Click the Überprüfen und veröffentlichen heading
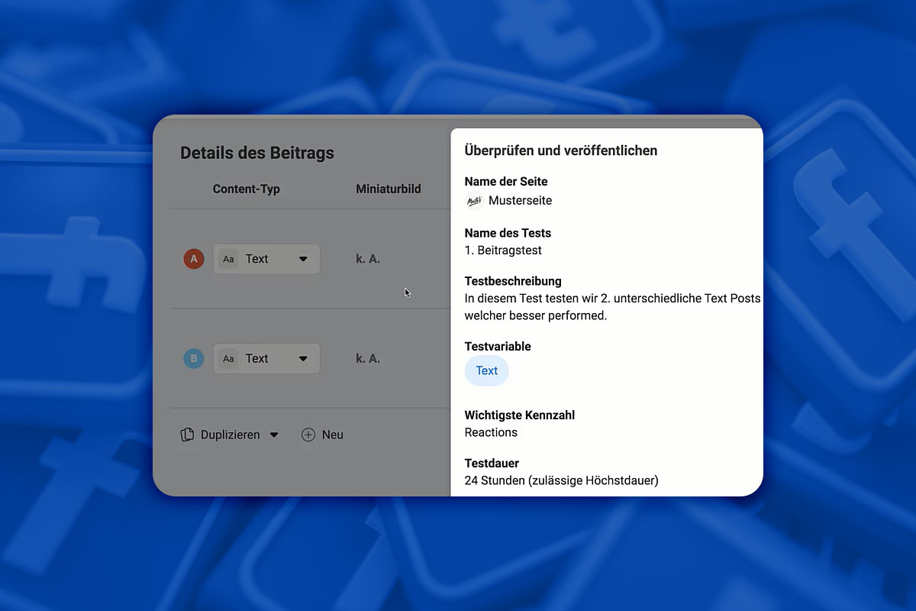 point(561,150)
